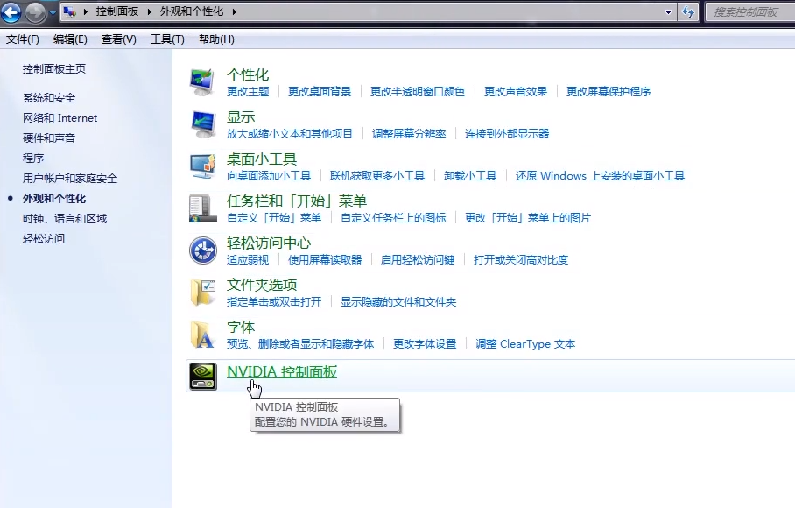Select 外观和个性化 in sidebar
The height and width of the screenshot is (508, 795).
[54, 199]
